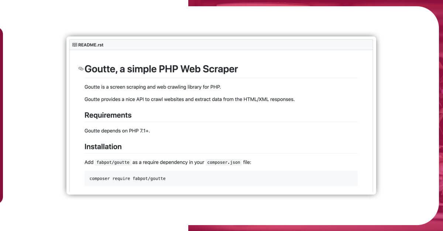The width and height of the screenshot is (443, 231).
Task: Click the paragraph starting 'Goutte provides a nice API'
Action: 189,99
